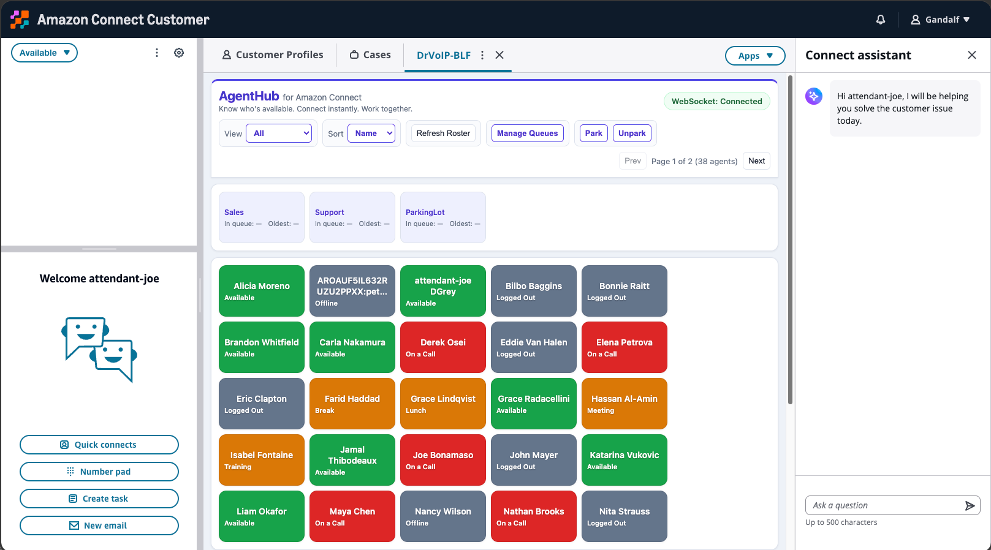The width and height of the screenshot is (991, 550).
Task: Select agent tile Alicia Moreno
Action: (x=262, y=291)
